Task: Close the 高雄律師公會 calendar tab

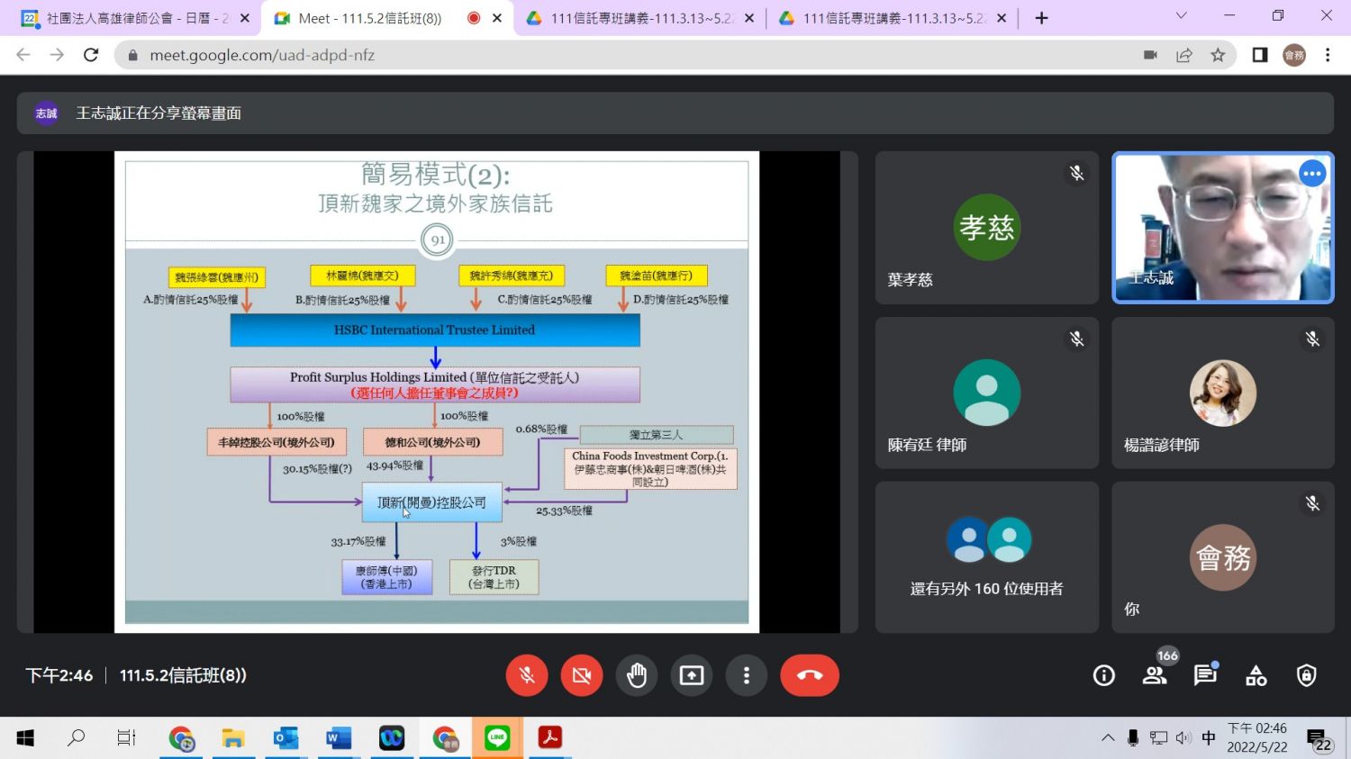Action: pos(244,18)
